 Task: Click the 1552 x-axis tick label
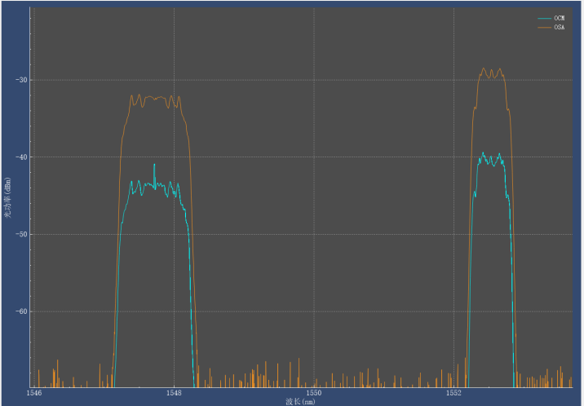point(453,393)
